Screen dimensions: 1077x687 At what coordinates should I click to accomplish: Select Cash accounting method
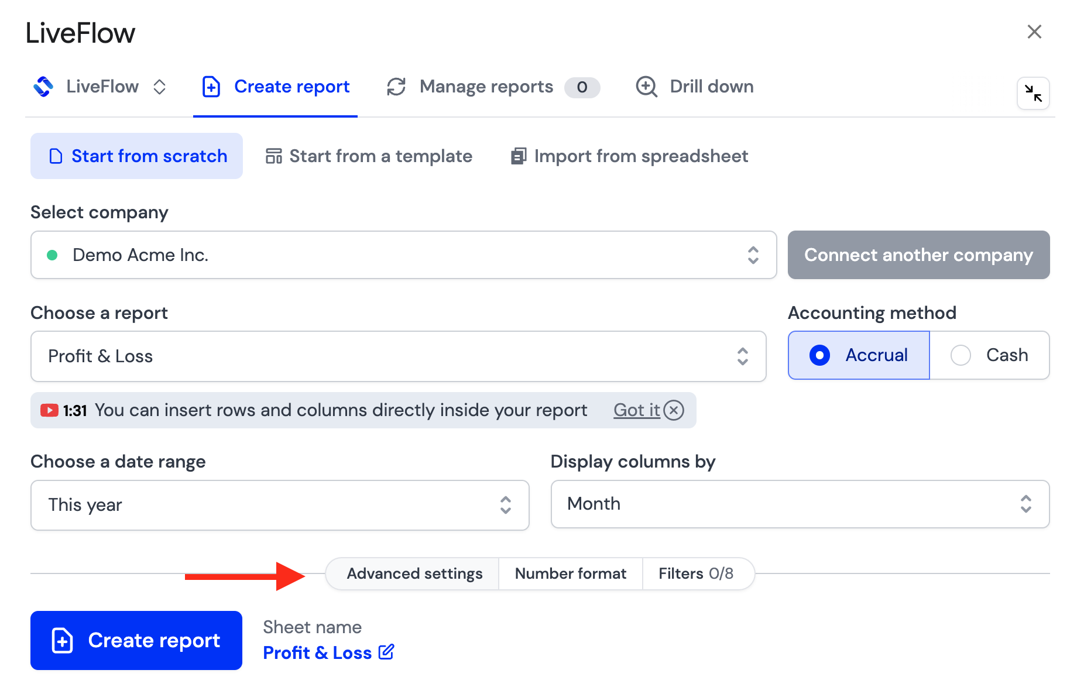pos(989,355)
